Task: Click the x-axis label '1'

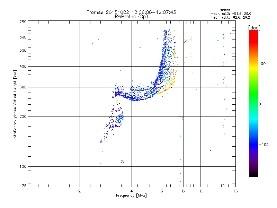Action: [x=28, y=191]
